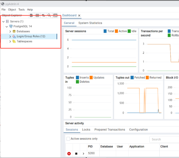The height and width of the screenshot is (158, 179).
Task: Click the Query Tool database icon in Object Explorer toolbar
Action: pyautogui.click(x=31, y=15)
